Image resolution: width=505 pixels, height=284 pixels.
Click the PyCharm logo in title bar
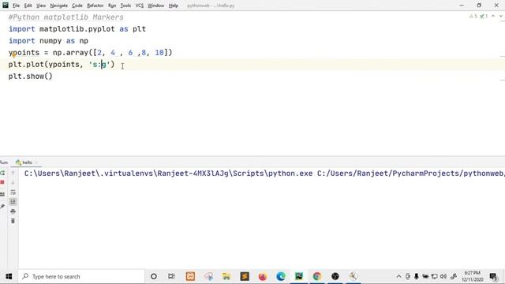(6, 6)
